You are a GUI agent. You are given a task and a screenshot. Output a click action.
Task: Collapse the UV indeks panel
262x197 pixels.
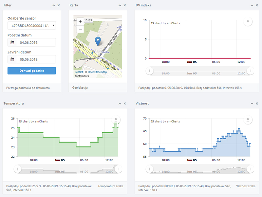point(252,5)
